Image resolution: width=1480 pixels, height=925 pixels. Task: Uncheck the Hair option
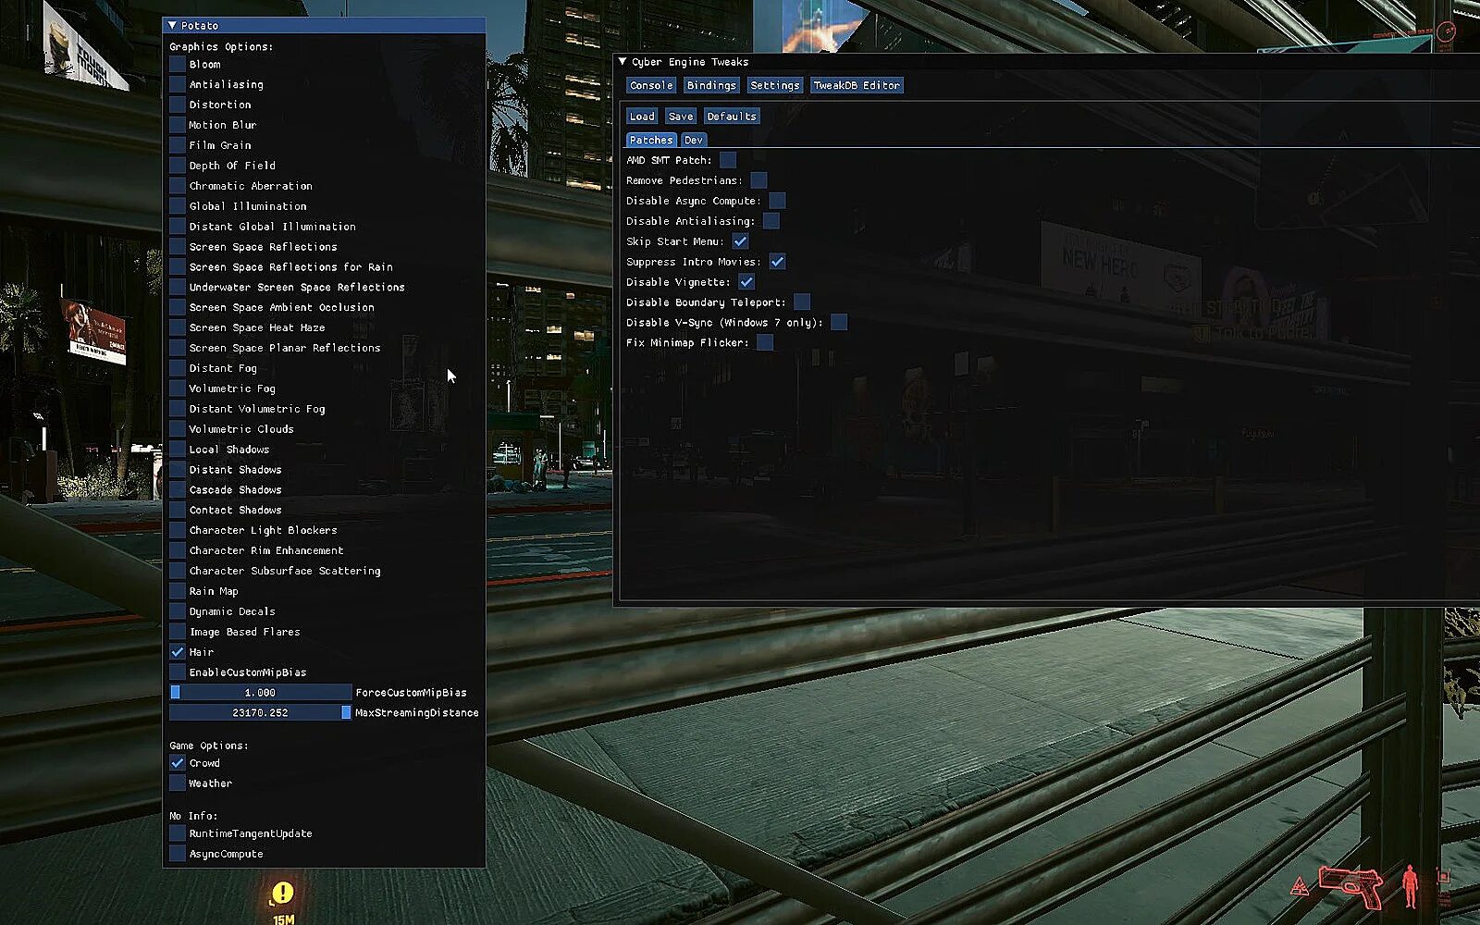point(178,652)
